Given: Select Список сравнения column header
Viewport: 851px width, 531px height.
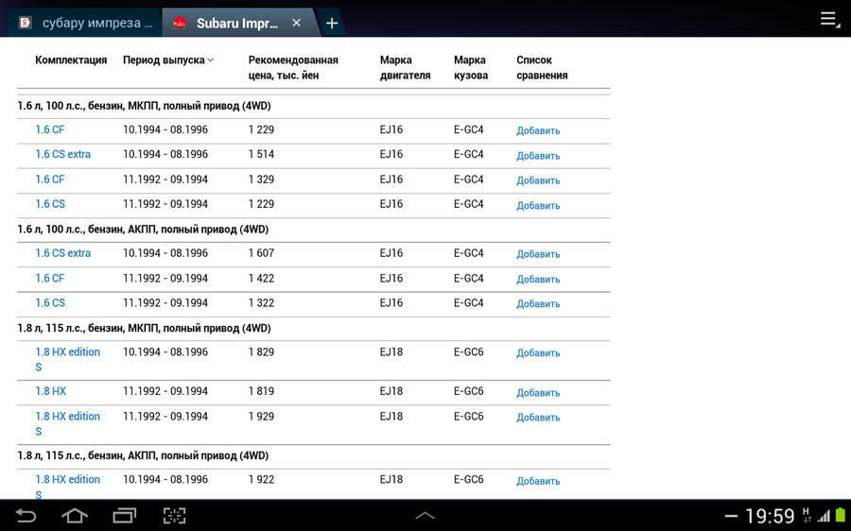Looking at the screenshot, I should [x=542, y=68].
